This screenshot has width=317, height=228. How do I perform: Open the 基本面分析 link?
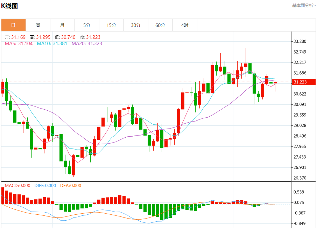304,6
